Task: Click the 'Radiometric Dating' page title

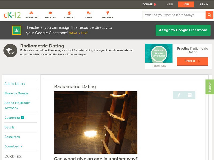Action: coord(42,46)
